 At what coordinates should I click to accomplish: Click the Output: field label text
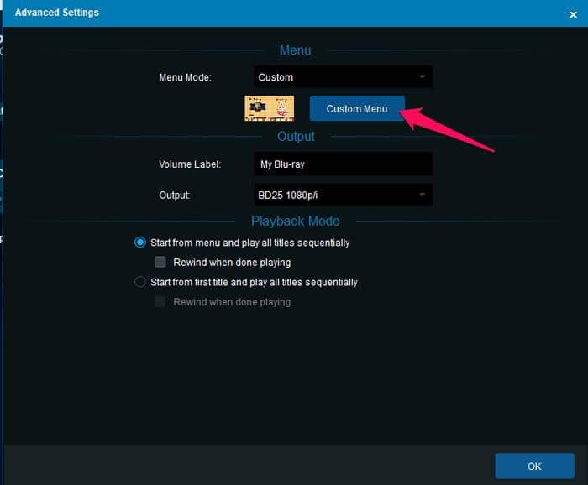pos(175,196)
